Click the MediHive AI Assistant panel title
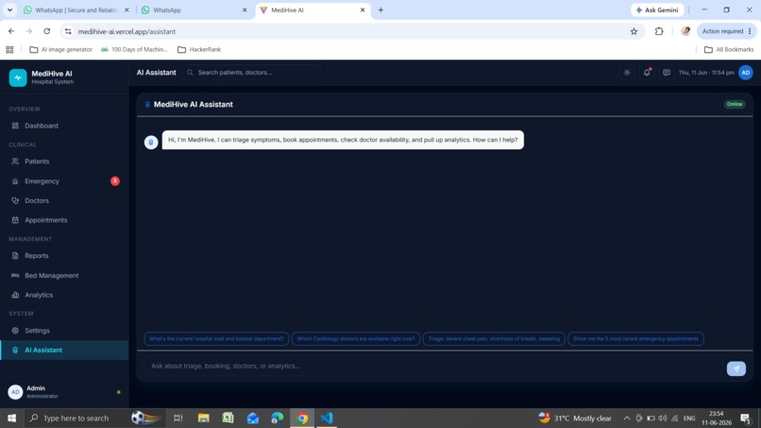The image size is (761, 428). [x=194, y=105]
